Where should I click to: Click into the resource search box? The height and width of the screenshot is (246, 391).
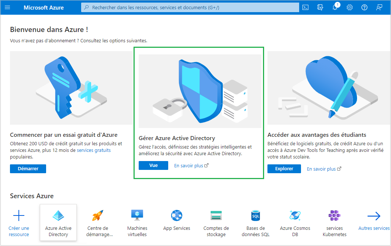pyautogui.click(x=190, y=7)
